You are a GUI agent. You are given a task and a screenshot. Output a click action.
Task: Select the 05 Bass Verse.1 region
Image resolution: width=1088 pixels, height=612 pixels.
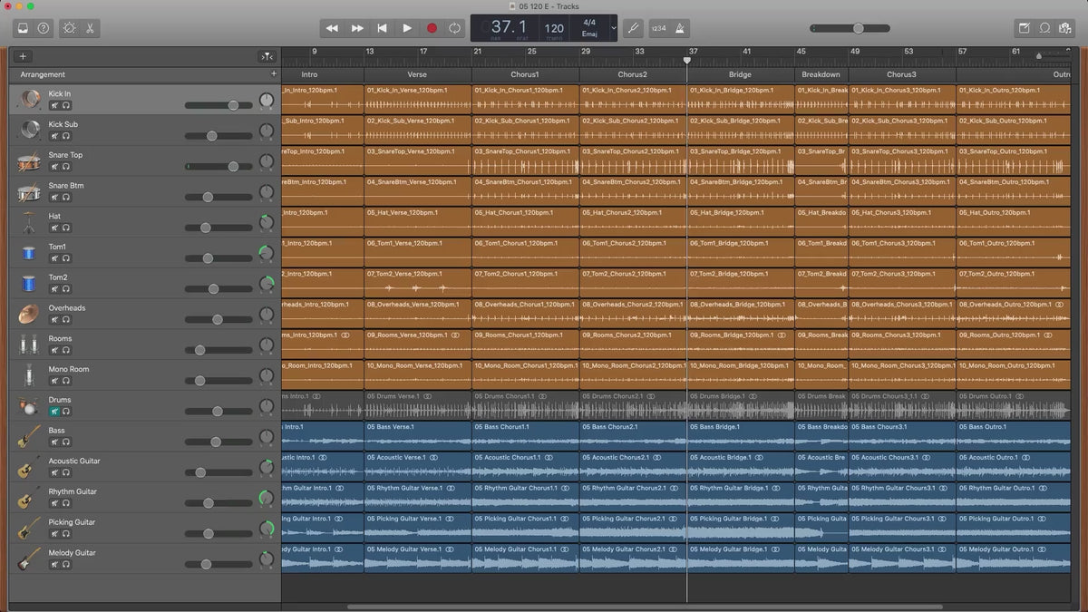pyautogui.click(x=417, y=435)
